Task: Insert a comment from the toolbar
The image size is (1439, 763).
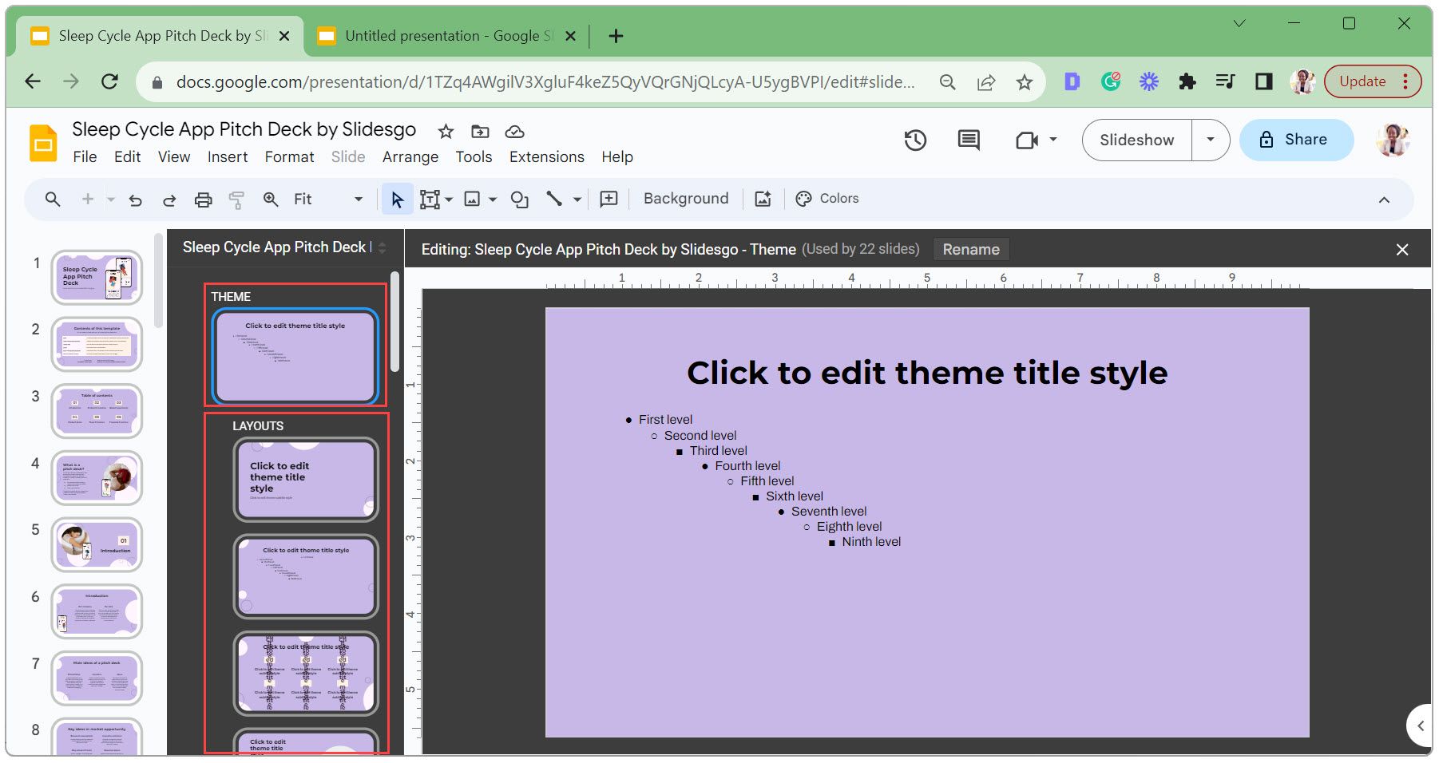Action: coord(609,199)
